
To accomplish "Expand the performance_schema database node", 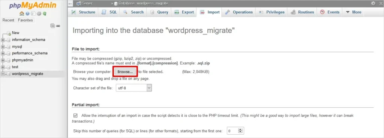I will click(3, 53).
